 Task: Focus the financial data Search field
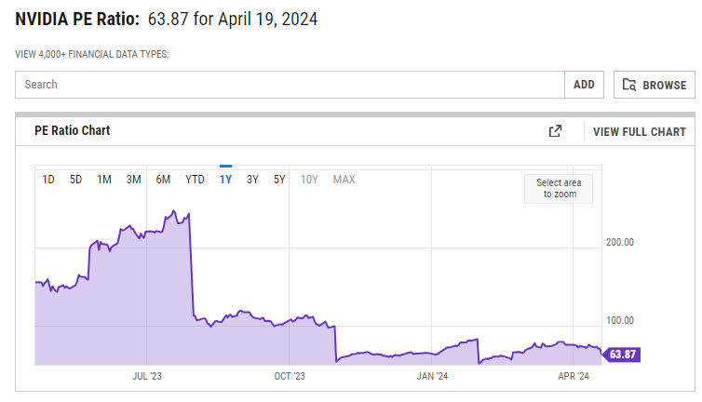coord(290,85)
